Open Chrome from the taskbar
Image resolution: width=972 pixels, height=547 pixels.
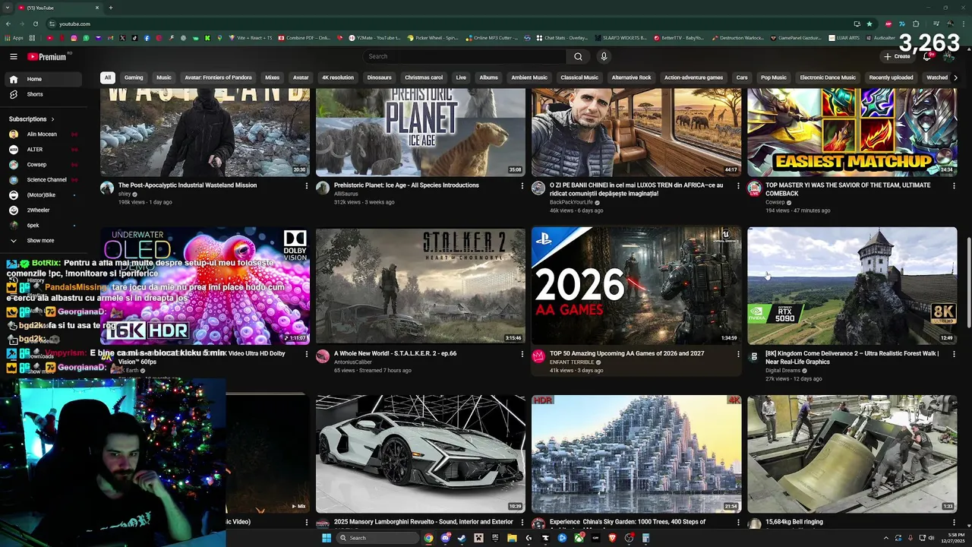(x=429, y=538)
